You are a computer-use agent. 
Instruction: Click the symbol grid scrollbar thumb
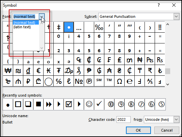(167, 71)
